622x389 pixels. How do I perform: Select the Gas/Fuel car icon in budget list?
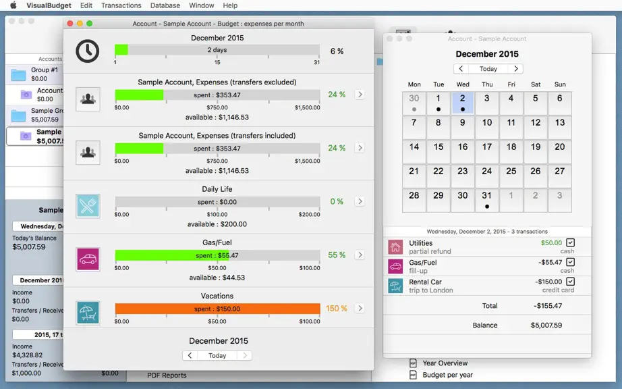88,259
